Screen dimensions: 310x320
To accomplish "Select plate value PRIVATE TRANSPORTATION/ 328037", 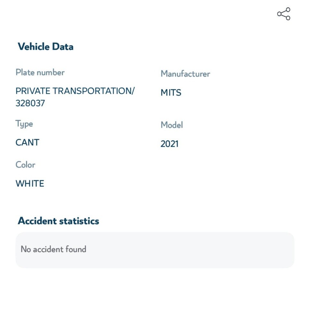I will (75, 97).
